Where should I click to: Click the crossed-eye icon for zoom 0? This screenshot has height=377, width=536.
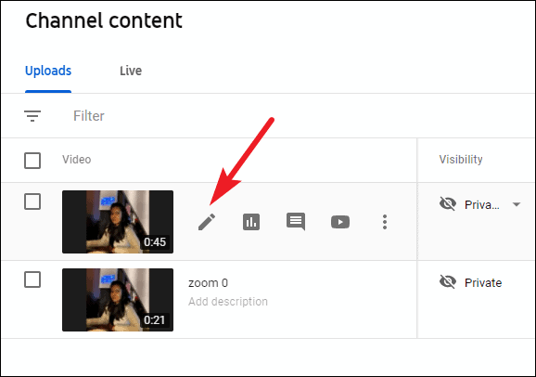[448, 281]
